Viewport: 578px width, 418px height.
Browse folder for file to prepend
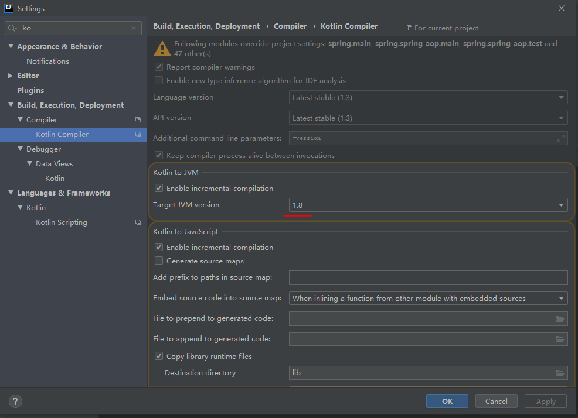click(560, 318)
